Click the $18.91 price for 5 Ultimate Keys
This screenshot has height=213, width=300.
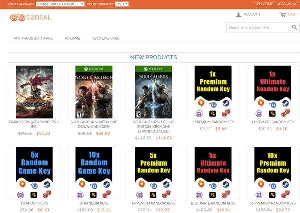[x=223, y=210]
